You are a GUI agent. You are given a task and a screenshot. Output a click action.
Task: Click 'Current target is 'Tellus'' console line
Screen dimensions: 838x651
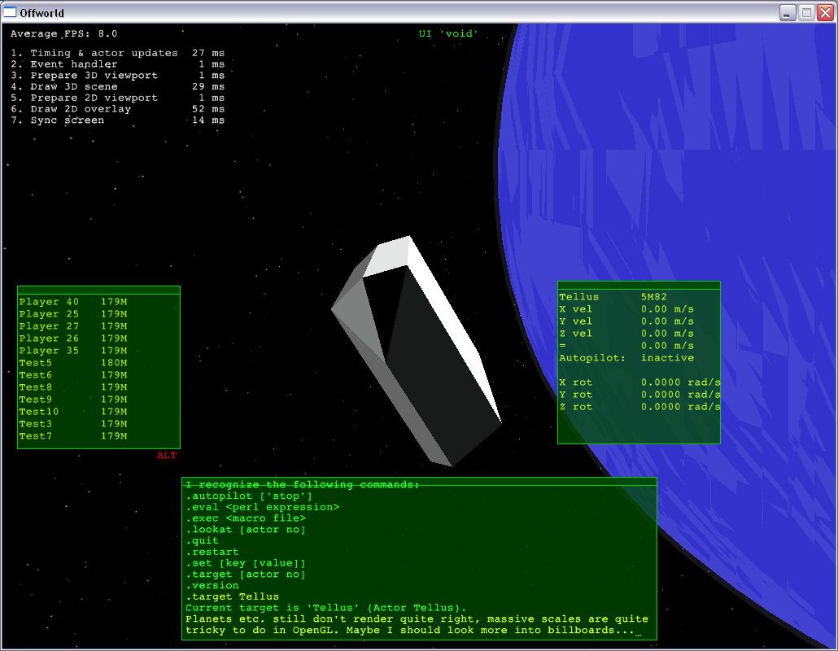tap(326, 608)
